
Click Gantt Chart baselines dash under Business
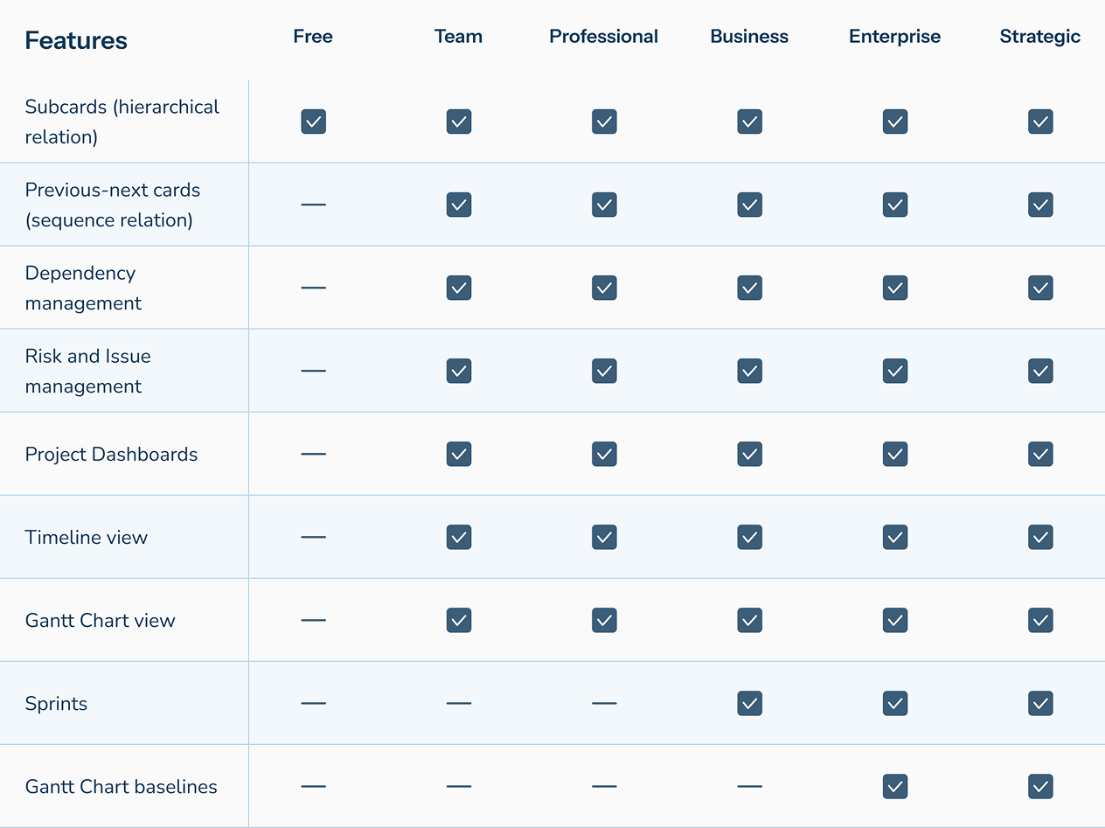pos(749,786)
